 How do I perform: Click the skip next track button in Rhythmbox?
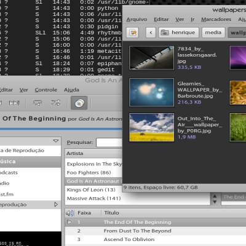(14, 103)
